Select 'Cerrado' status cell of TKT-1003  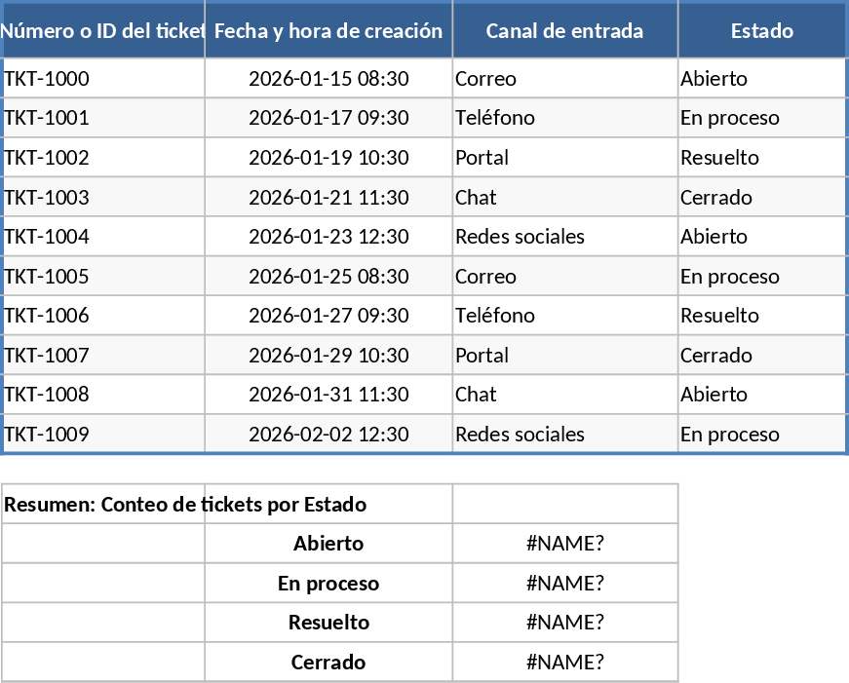tap(761, 198)
